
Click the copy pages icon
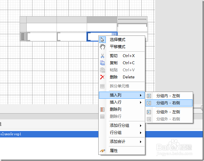pyautogui.click(x=102, y=63)
